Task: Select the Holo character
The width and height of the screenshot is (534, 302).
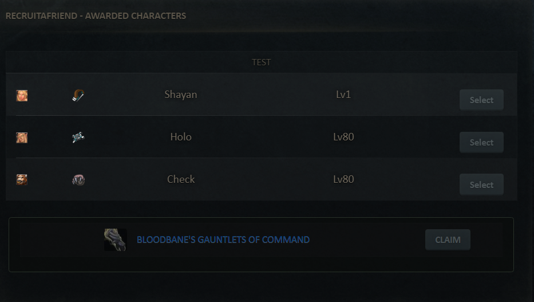Action: click(x=481, y=142)
